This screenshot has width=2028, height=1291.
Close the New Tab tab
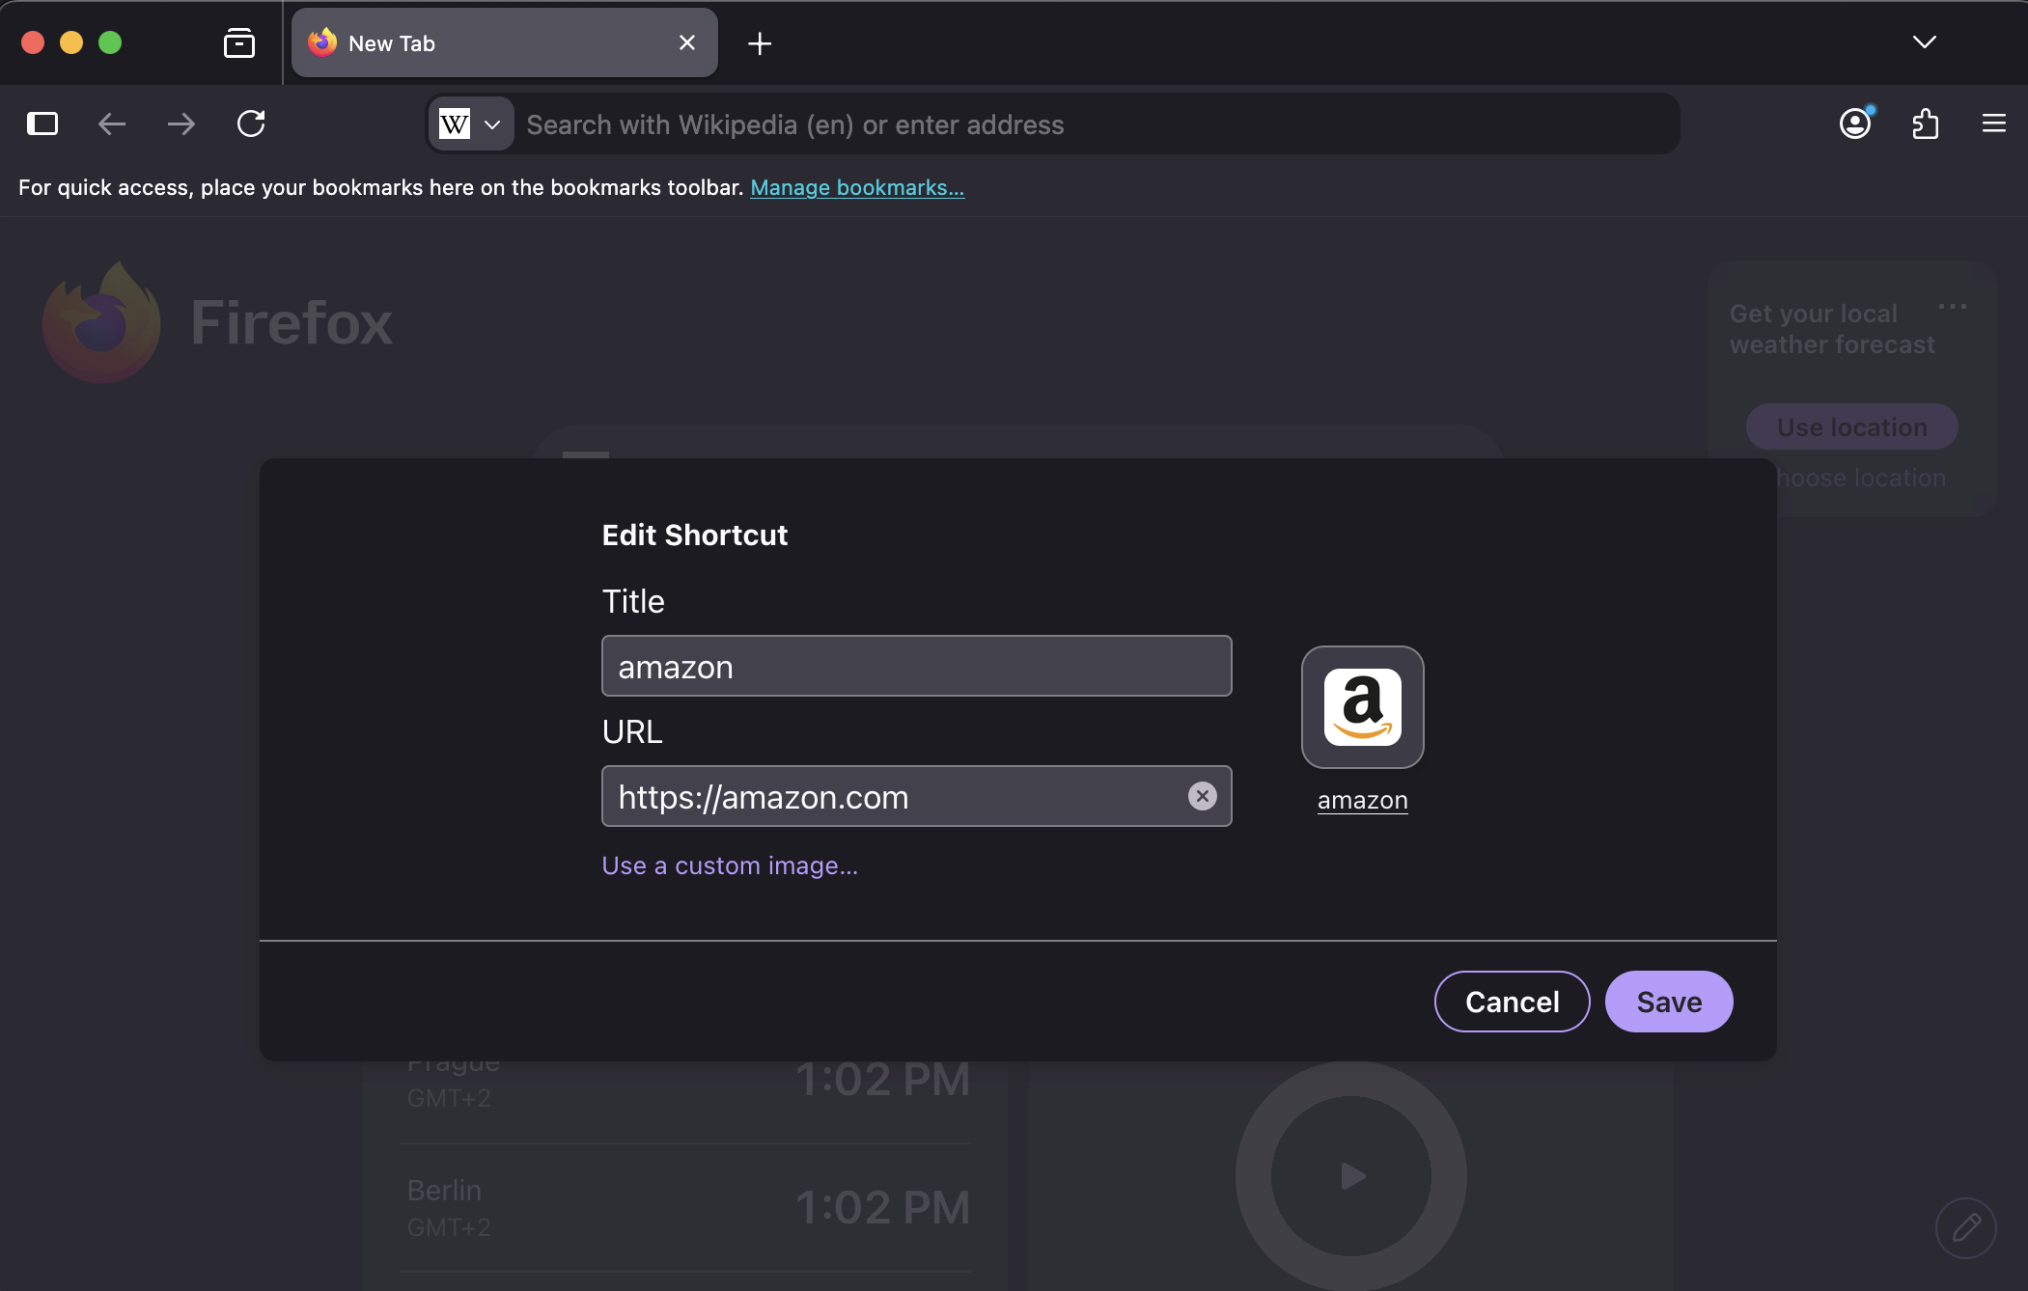(687, 42)
